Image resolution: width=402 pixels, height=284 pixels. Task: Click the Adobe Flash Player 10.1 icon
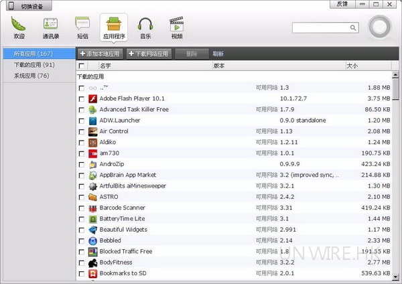tap(92, 98)
